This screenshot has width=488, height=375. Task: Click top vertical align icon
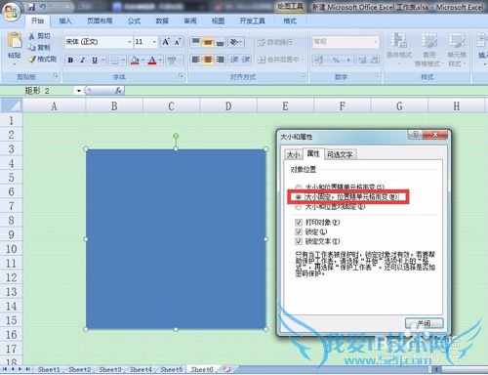(196, 42)
